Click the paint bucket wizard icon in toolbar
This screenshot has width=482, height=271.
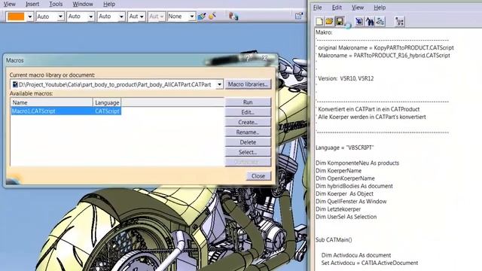click(212, 16)
